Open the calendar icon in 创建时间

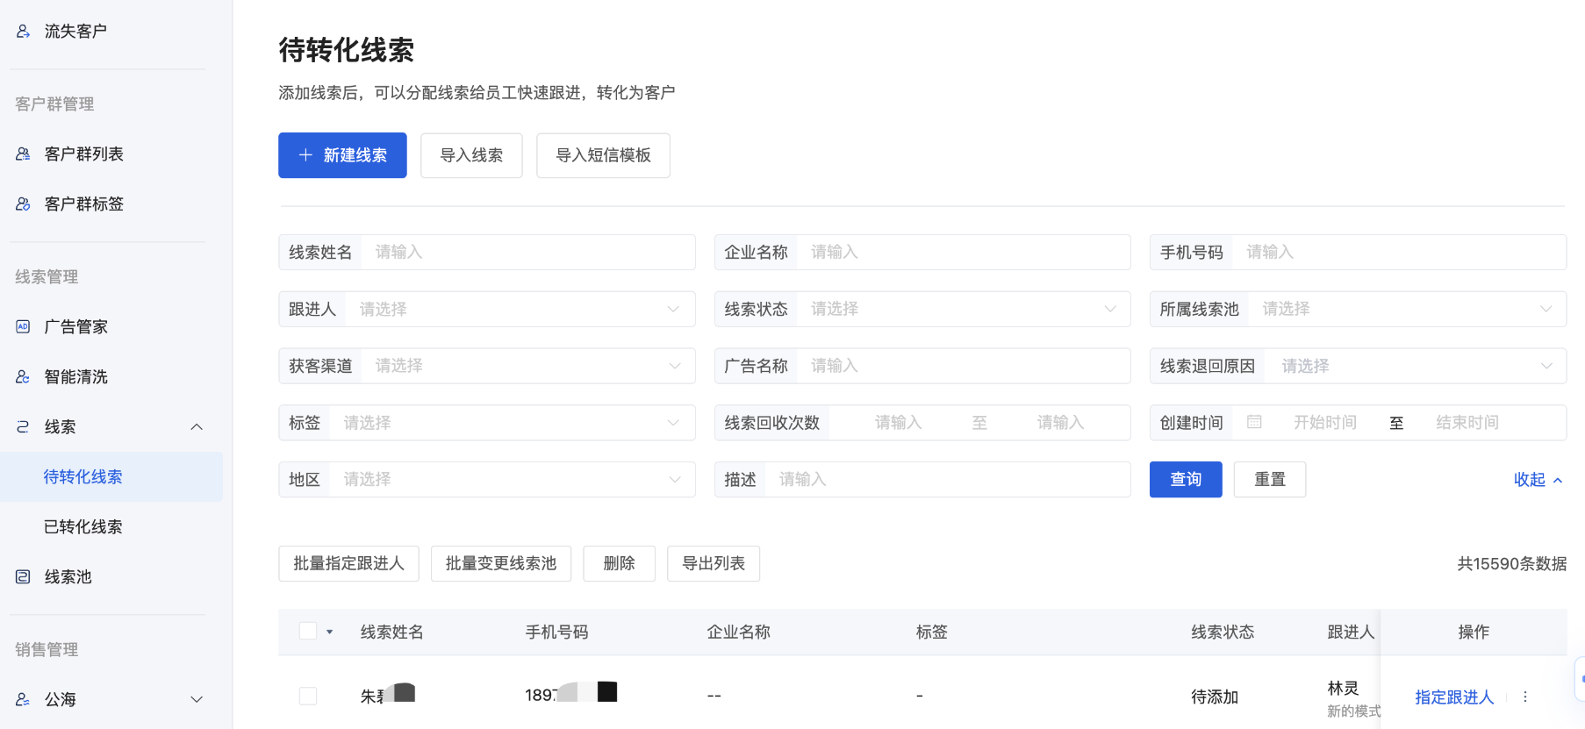(x=1254, y=422)
